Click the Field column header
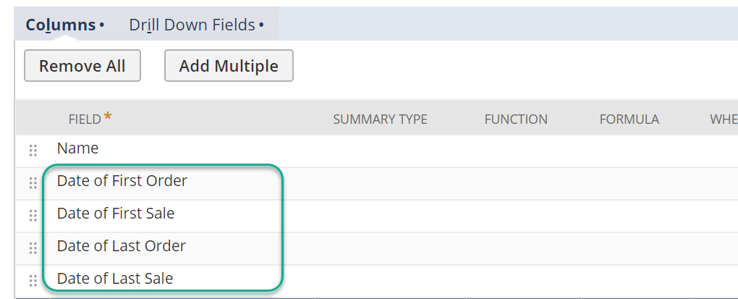 point(85,119)
